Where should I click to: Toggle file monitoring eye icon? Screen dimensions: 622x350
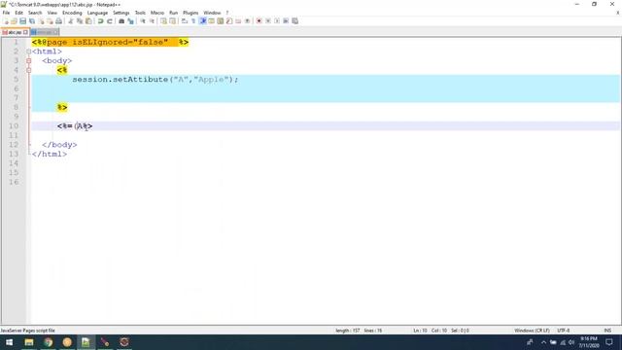(247, 21)
